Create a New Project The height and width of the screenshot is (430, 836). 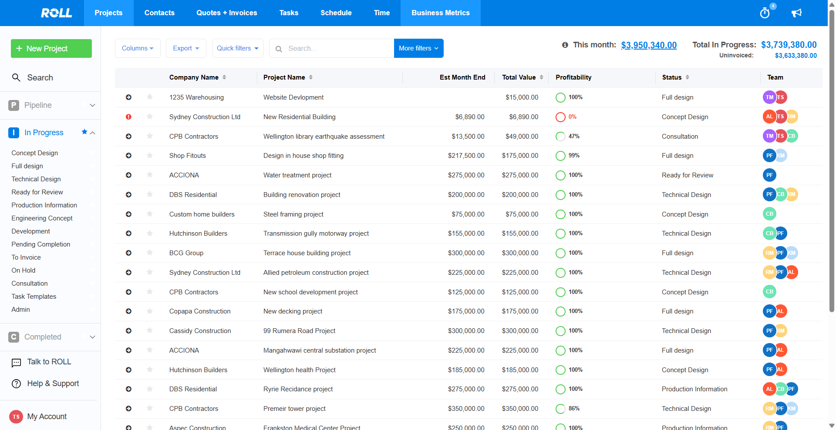(x=51, y=49)
